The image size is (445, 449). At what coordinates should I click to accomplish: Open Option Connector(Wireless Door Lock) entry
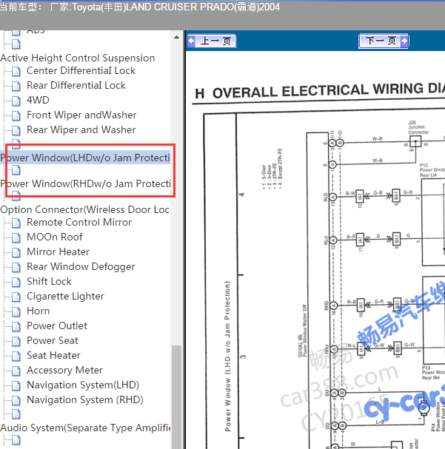[85, 209]
